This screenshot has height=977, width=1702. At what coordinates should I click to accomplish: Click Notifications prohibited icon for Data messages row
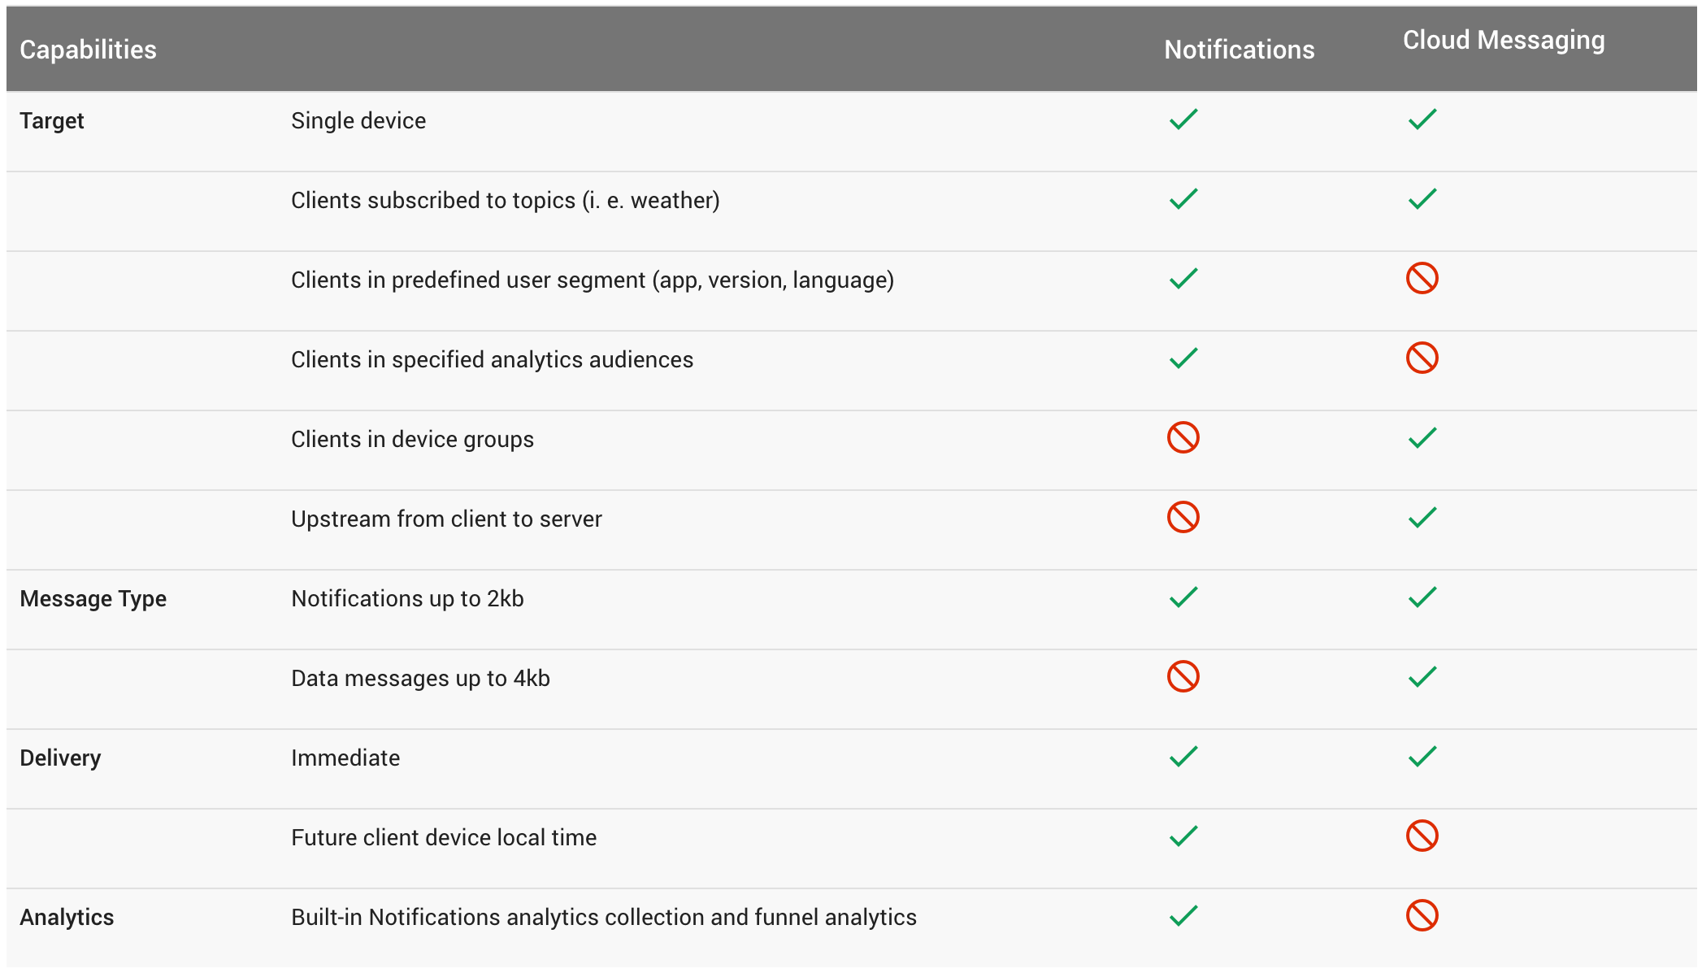click(x=1183, y=677)
